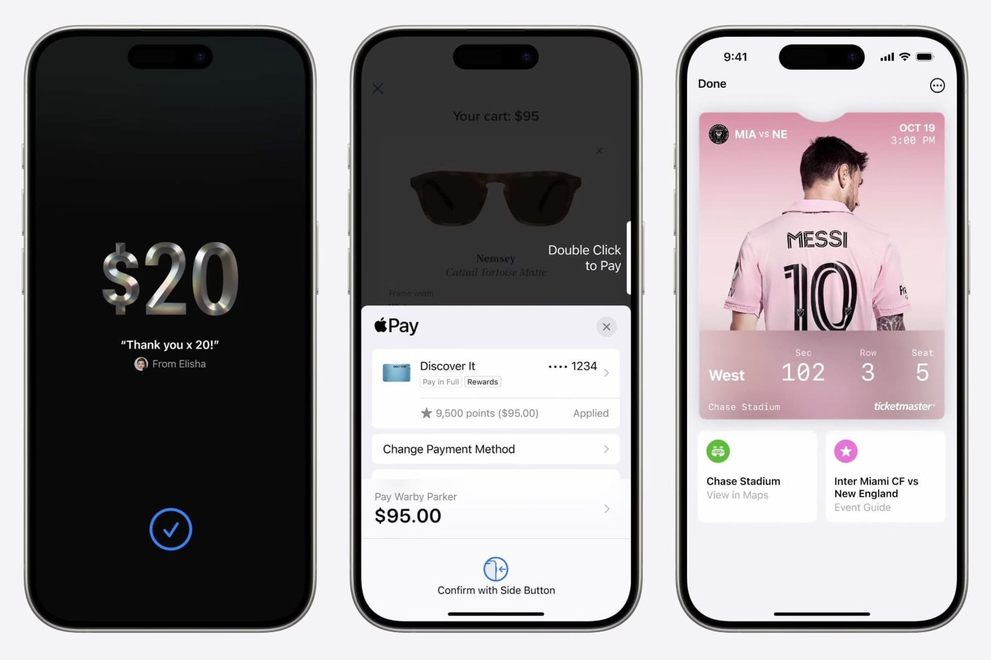Click the more options icon on ticket

point(939,86)
